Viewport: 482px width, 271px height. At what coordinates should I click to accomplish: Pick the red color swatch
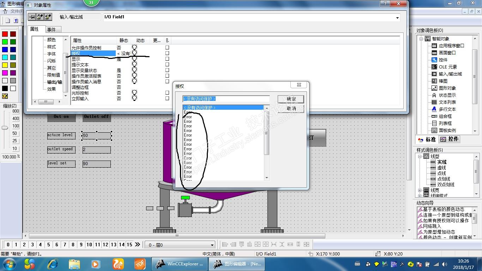5,34
